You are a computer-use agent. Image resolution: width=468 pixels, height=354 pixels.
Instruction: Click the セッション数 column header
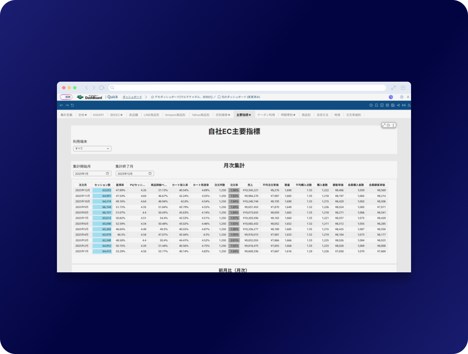103,185
